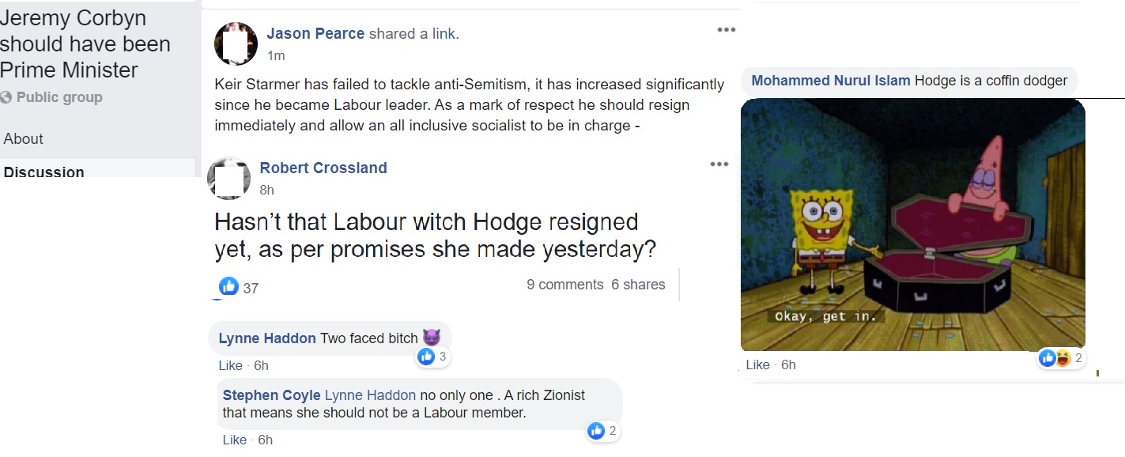Open options menu on Jason Pearce's post
The width and height of the screenshot is (1125, 457).
pyautogui.click(x=726, y=30)
